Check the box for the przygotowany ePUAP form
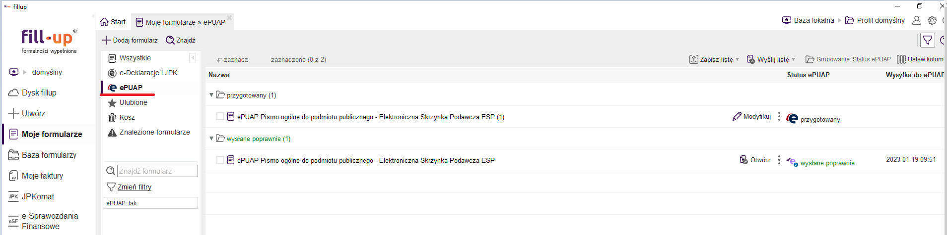 (220, 116)
